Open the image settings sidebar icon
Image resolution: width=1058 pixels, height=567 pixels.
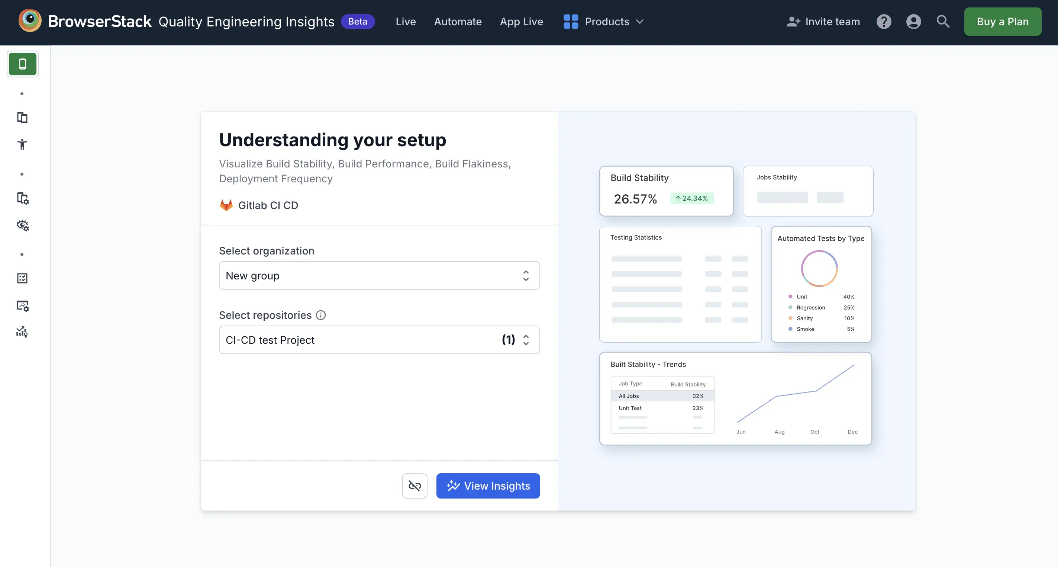(23, 305)
